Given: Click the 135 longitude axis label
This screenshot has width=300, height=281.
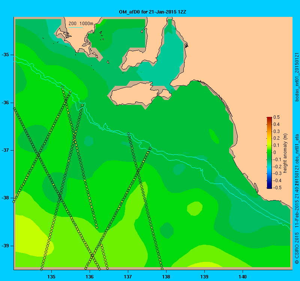Looking at the screenshot, I should 51,277.
